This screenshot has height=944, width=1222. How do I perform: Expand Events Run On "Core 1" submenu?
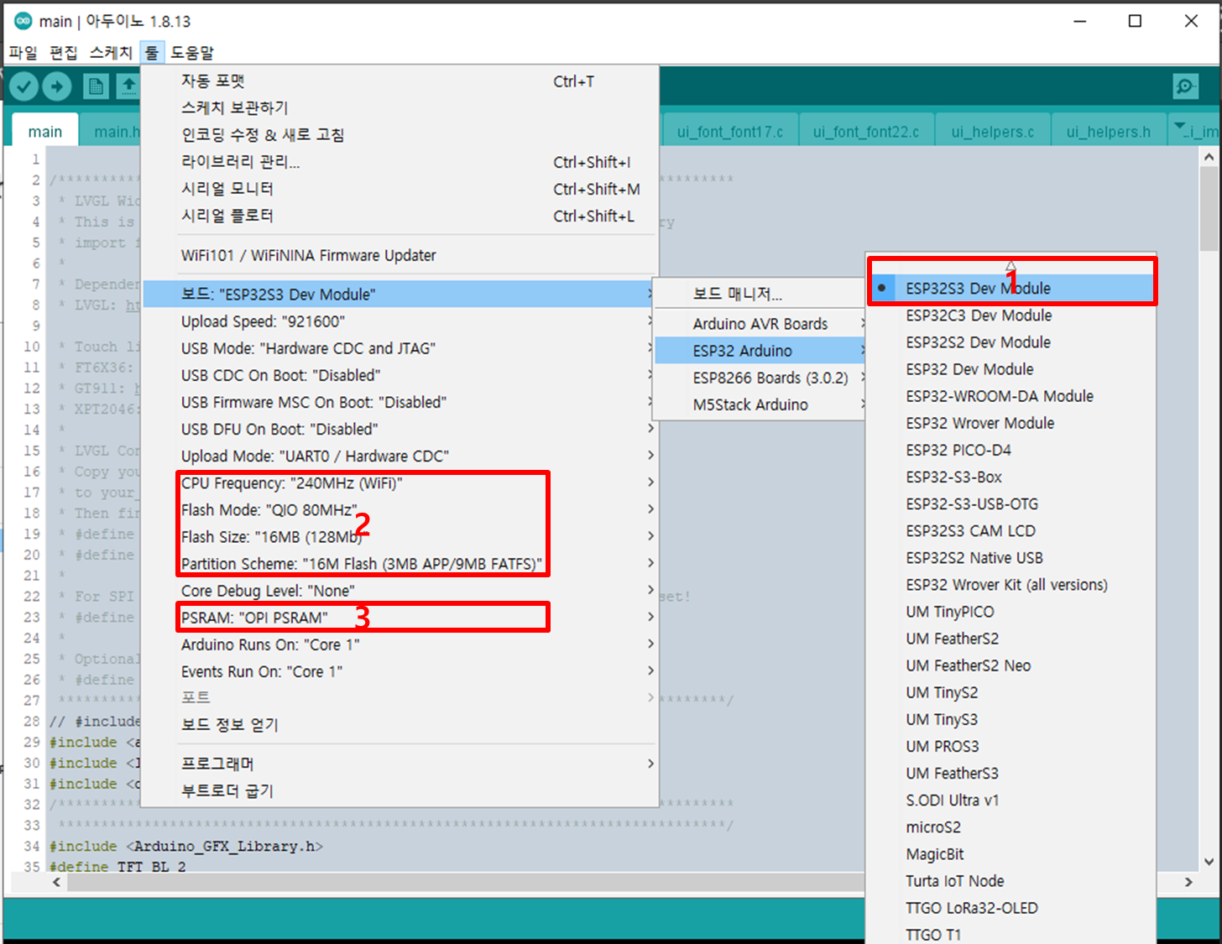[400, 671]
